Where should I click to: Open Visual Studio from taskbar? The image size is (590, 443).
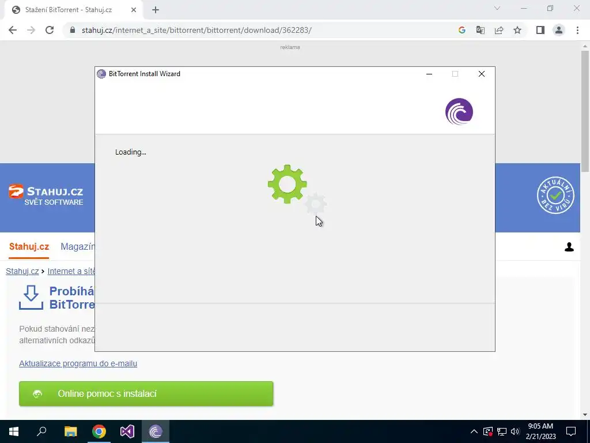coord(127,431)
